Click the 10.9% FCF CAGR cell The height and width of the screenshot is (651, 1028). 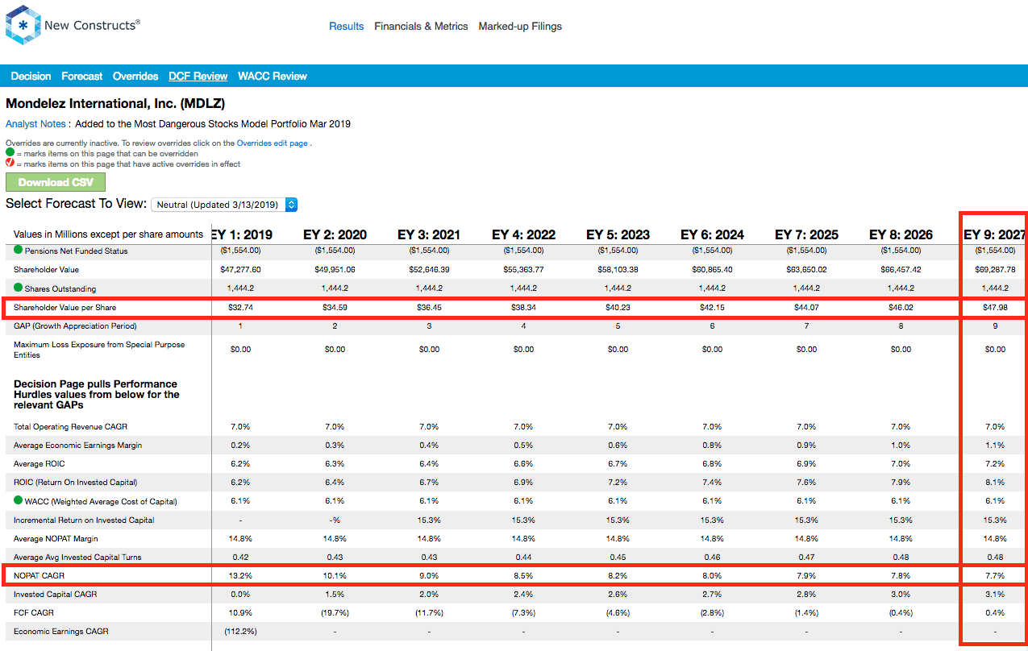click(241, 612)
